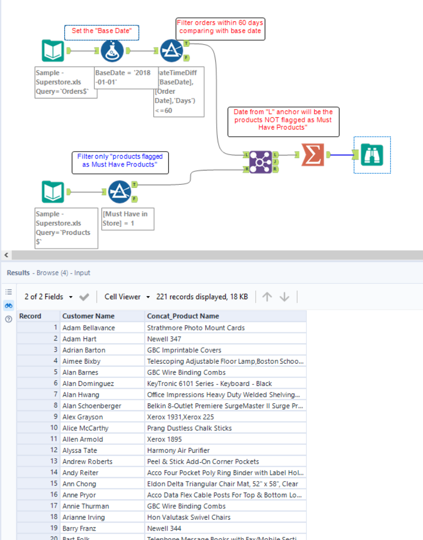423x540 pixels.
Task: Open the help icon in the Results panel
Action: coord(8,319)
